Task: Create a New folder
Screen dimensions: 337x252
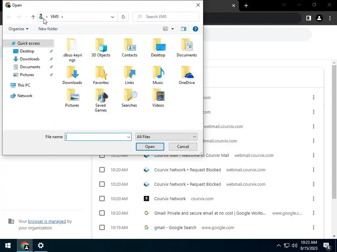Action: 48,29
